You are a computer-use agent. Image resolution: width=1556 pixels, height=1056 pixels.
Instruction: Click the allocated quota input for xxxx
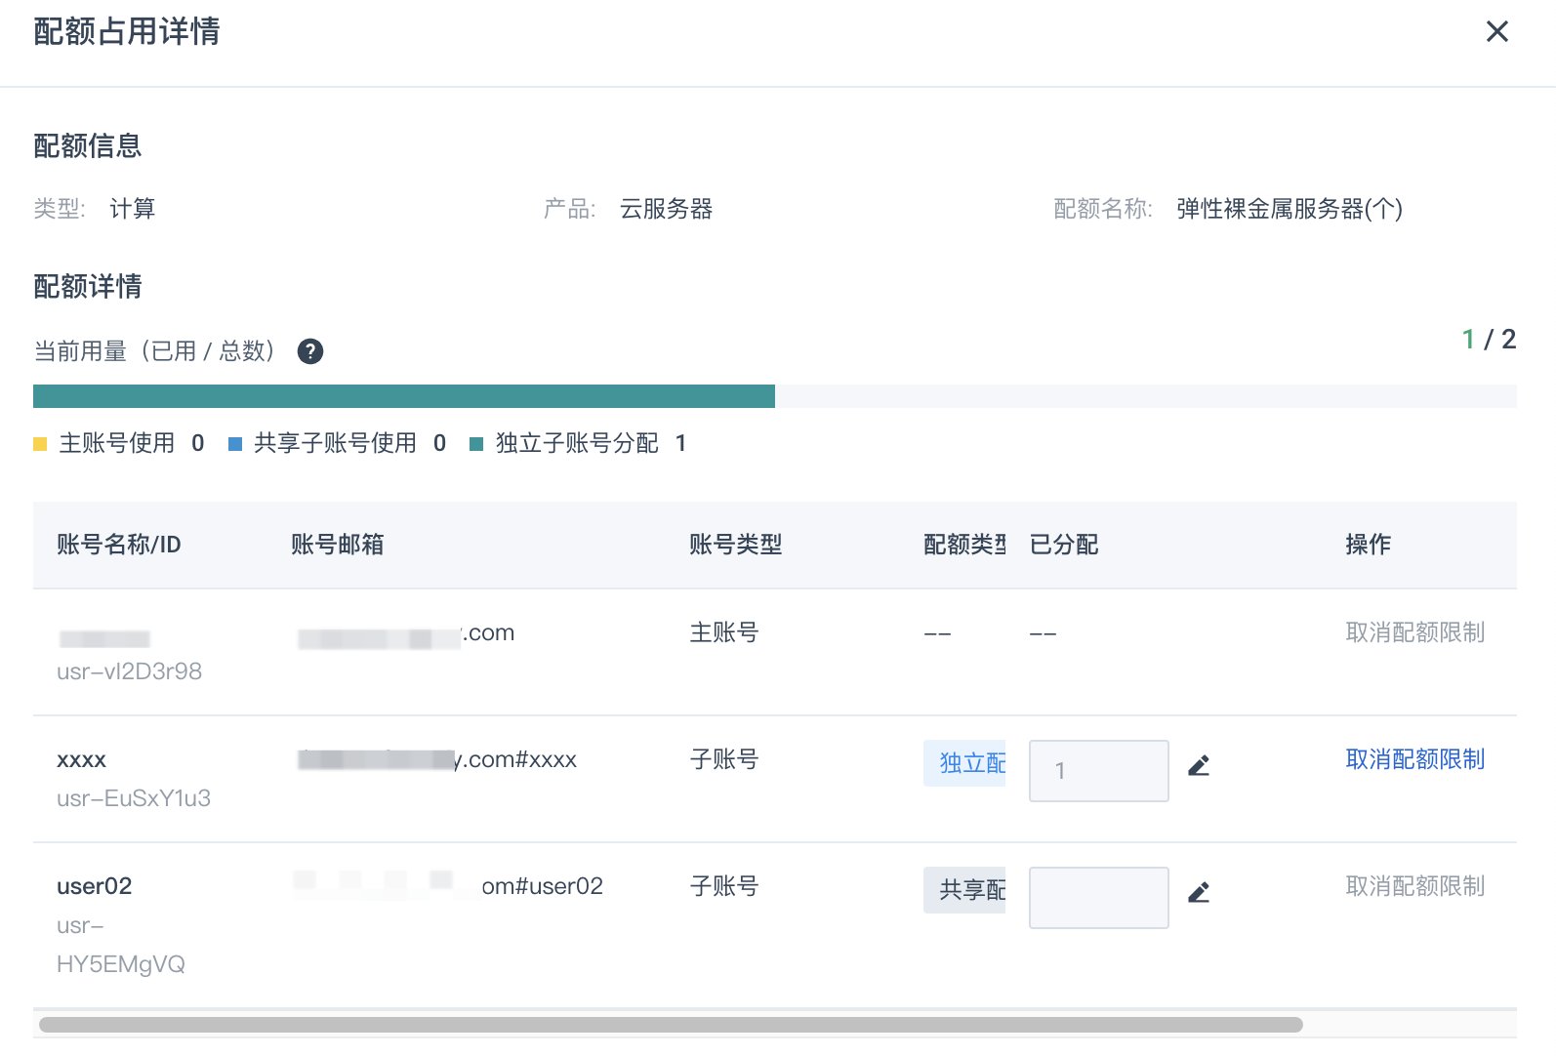click(x=1098, y=771)
